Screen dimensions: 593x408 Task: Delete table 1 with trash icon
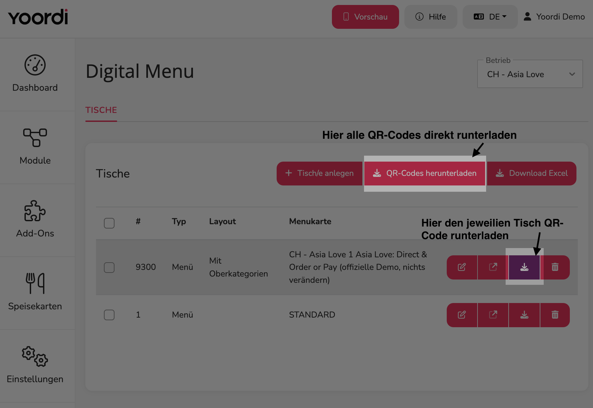555,315
